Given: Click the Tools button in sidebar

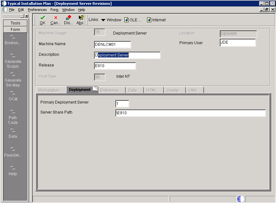Looking at the screenshot, I should 15,23.
